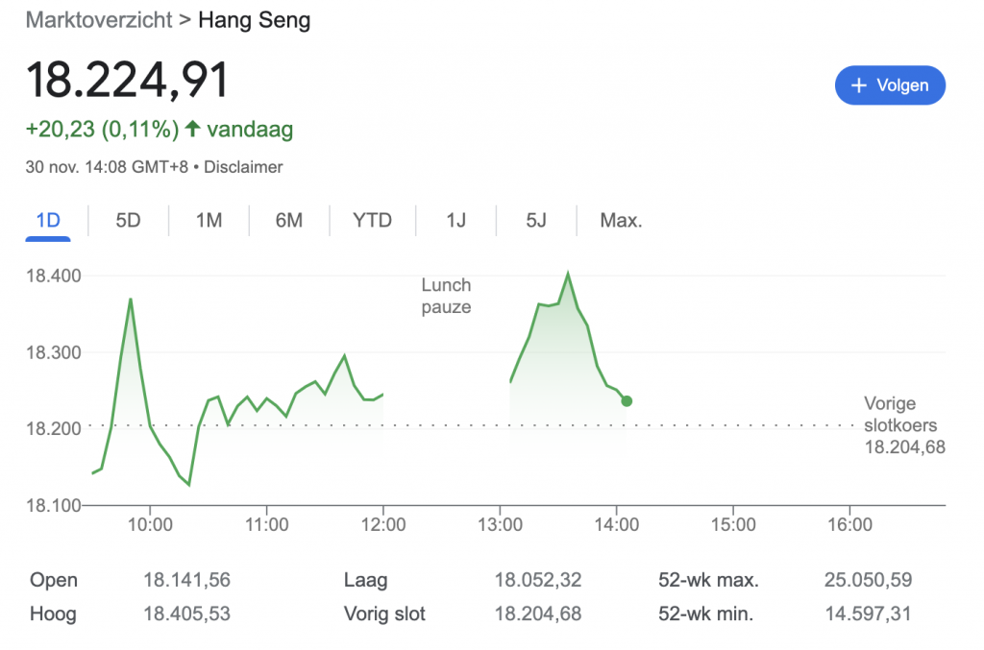984x650 pixels.
Task: Click the Lunch pauze label
Action: click(x=446, y=296)
